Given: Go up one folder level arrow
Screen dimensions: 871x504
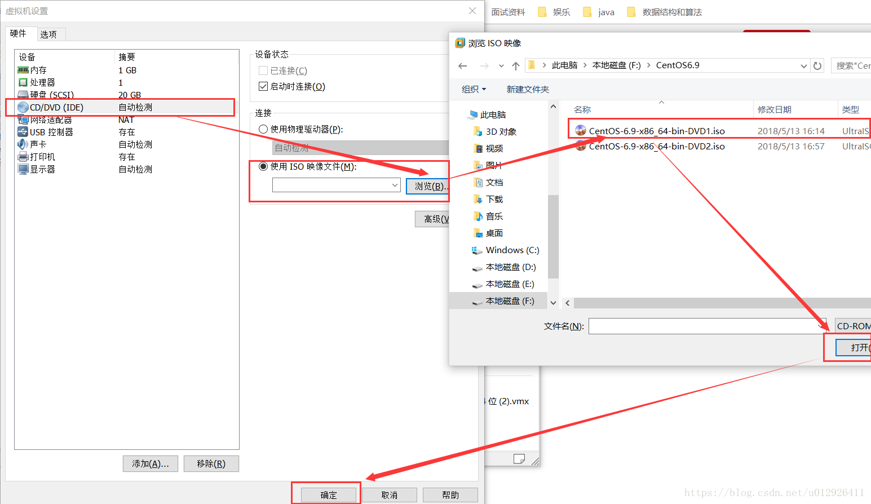Looking at the screenshot, I should [516, 66].
